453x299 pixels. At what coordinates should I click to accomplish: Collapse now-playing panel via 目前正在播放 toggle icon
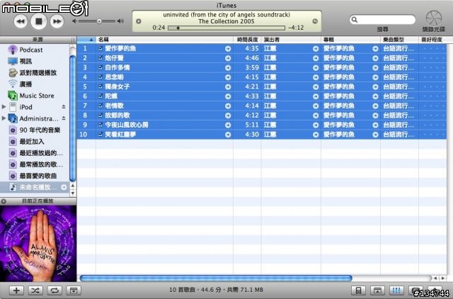(x=4, y=201)
